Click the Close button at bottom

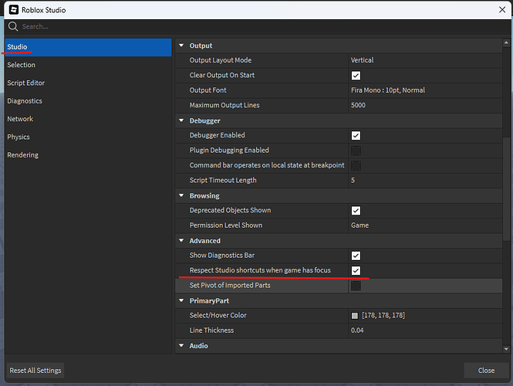[x=486, y=371]
